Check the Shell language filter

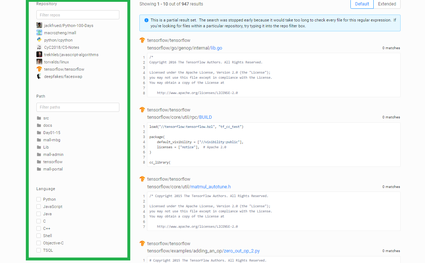[x=39, y=236]
